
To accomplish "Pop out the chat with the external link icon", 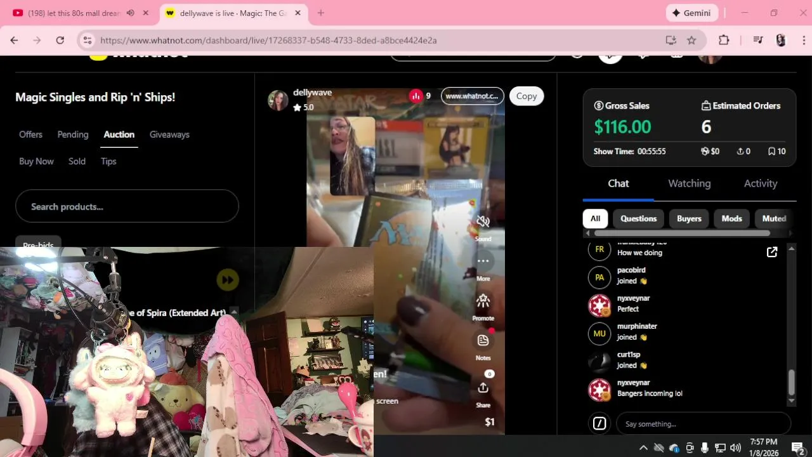I will click(x=772, y=253).
